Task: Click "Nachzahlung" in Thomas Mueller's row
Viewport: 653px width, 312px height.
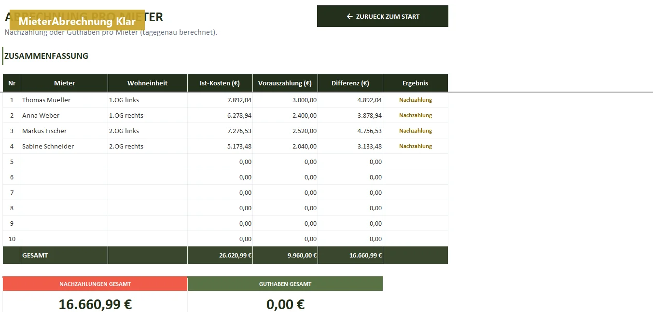Action: [x=416, y=100]
